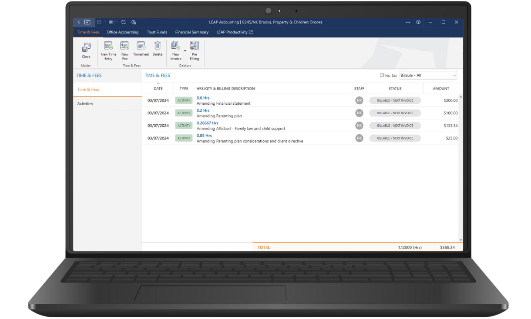Open the Financial Summary tab

click(x=192, y=32)
